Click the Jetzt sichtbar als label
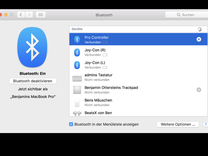The width and height of the screenshot is (208, 156). coord(33,89)
